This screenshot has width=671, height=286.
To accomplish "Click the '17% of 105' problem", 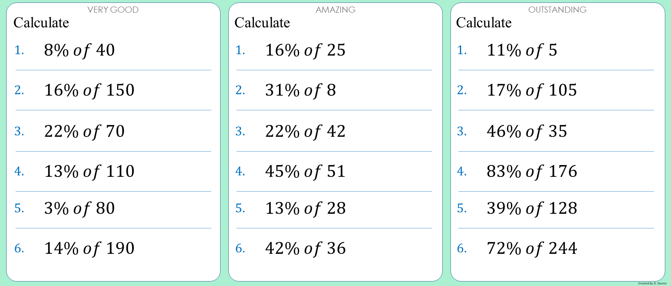I will pos(531,90).
